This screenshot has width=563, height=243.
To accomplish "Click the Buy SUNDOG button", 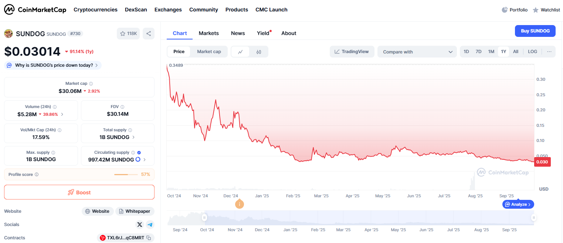I will pos(535,31).
